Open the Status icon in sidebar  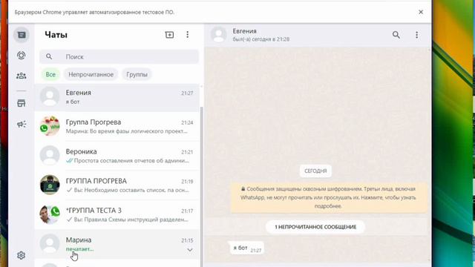click(x=22, y=56)
